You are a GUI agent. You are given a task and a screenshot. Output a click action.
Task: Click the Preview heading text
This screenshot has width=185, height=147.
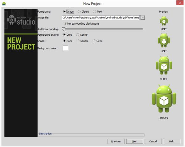pyautogui.click(x=163, y=12)
